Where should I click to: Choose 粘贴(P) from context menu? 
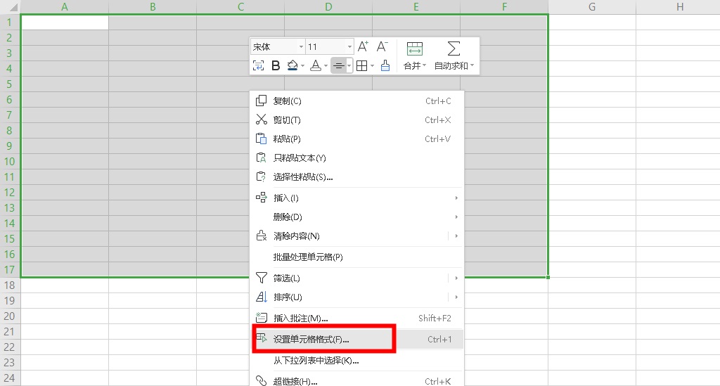click(x=356, y=139)
